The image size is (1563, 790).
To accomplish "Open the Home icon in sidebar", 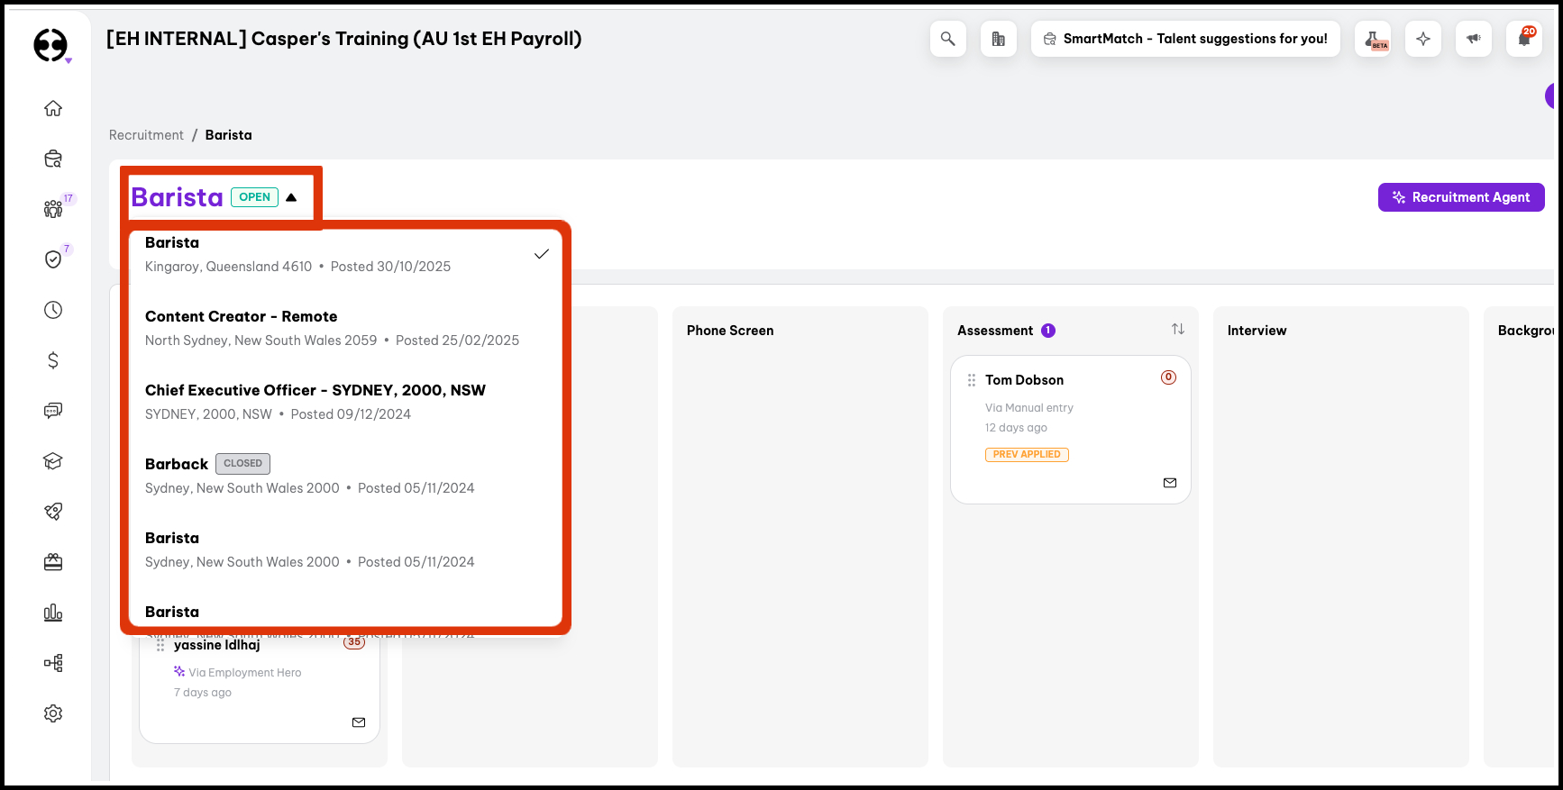I will [53, 108].
